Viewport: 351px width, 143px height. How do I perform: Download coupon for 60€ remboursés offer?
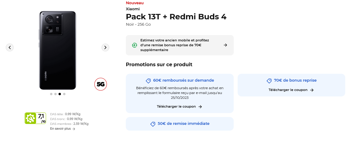pyautogui.click(x=179, y=106)
